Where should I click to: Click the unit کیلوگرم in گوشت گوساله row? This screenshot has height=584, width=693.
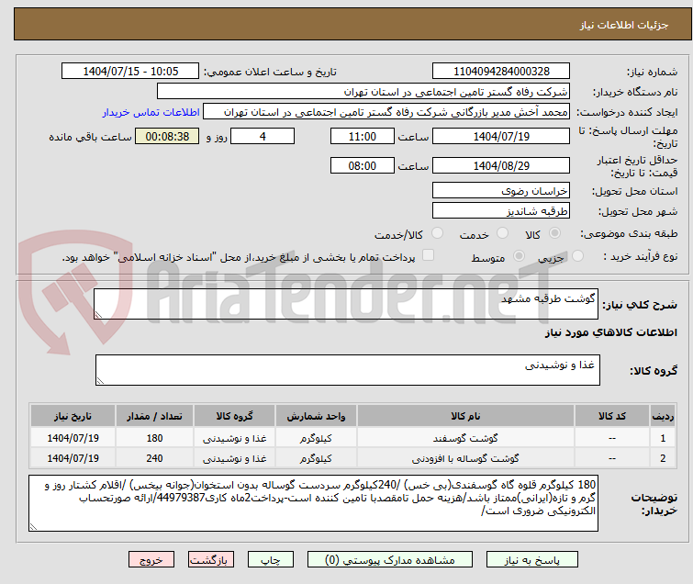316,458
